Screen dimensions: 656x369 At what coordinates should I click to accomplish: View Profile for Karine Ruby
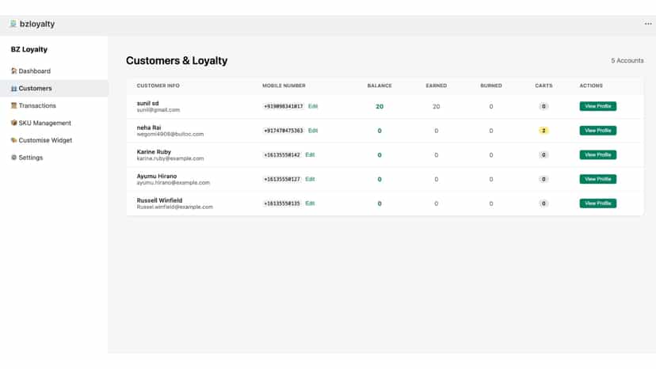598,154
